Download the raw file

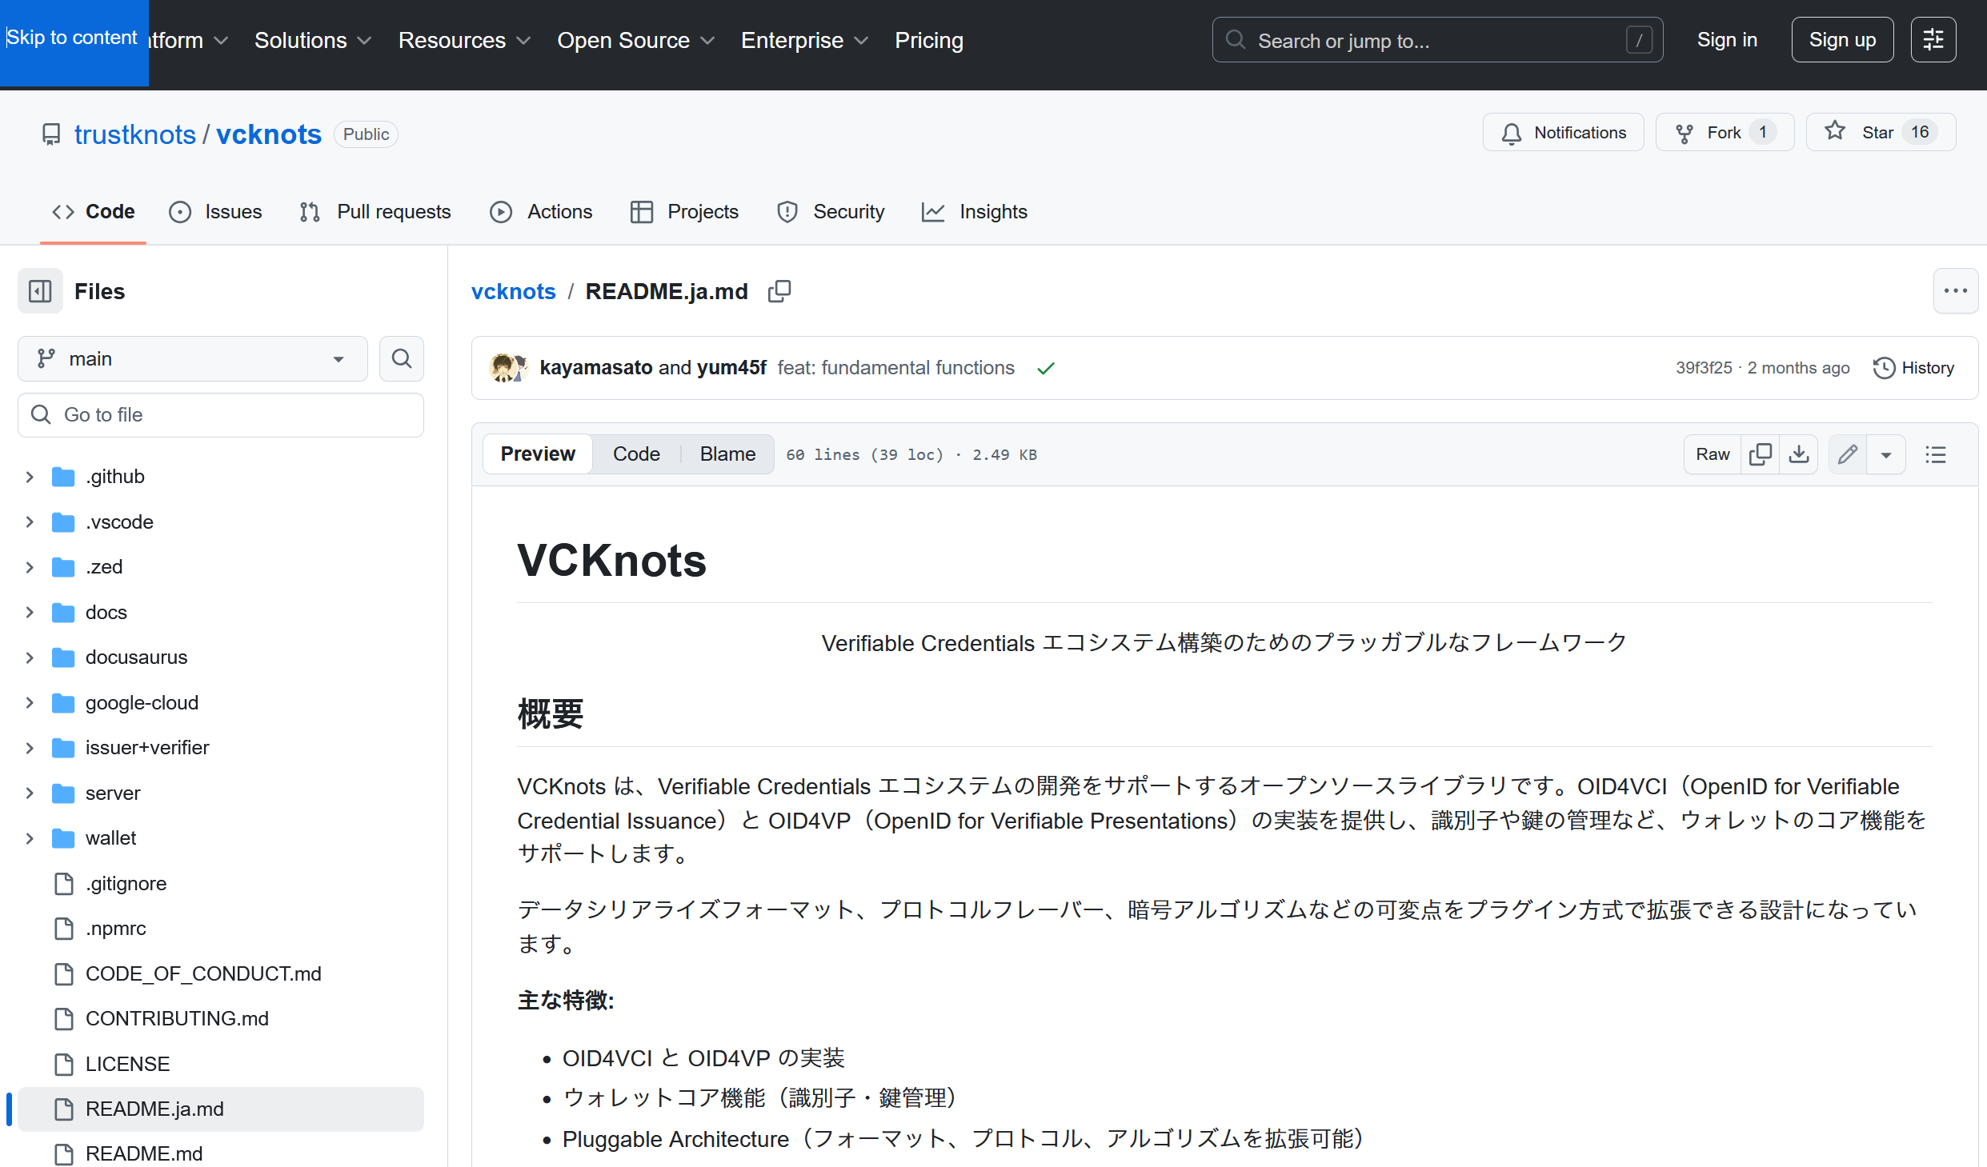(x=1798, y=454)
